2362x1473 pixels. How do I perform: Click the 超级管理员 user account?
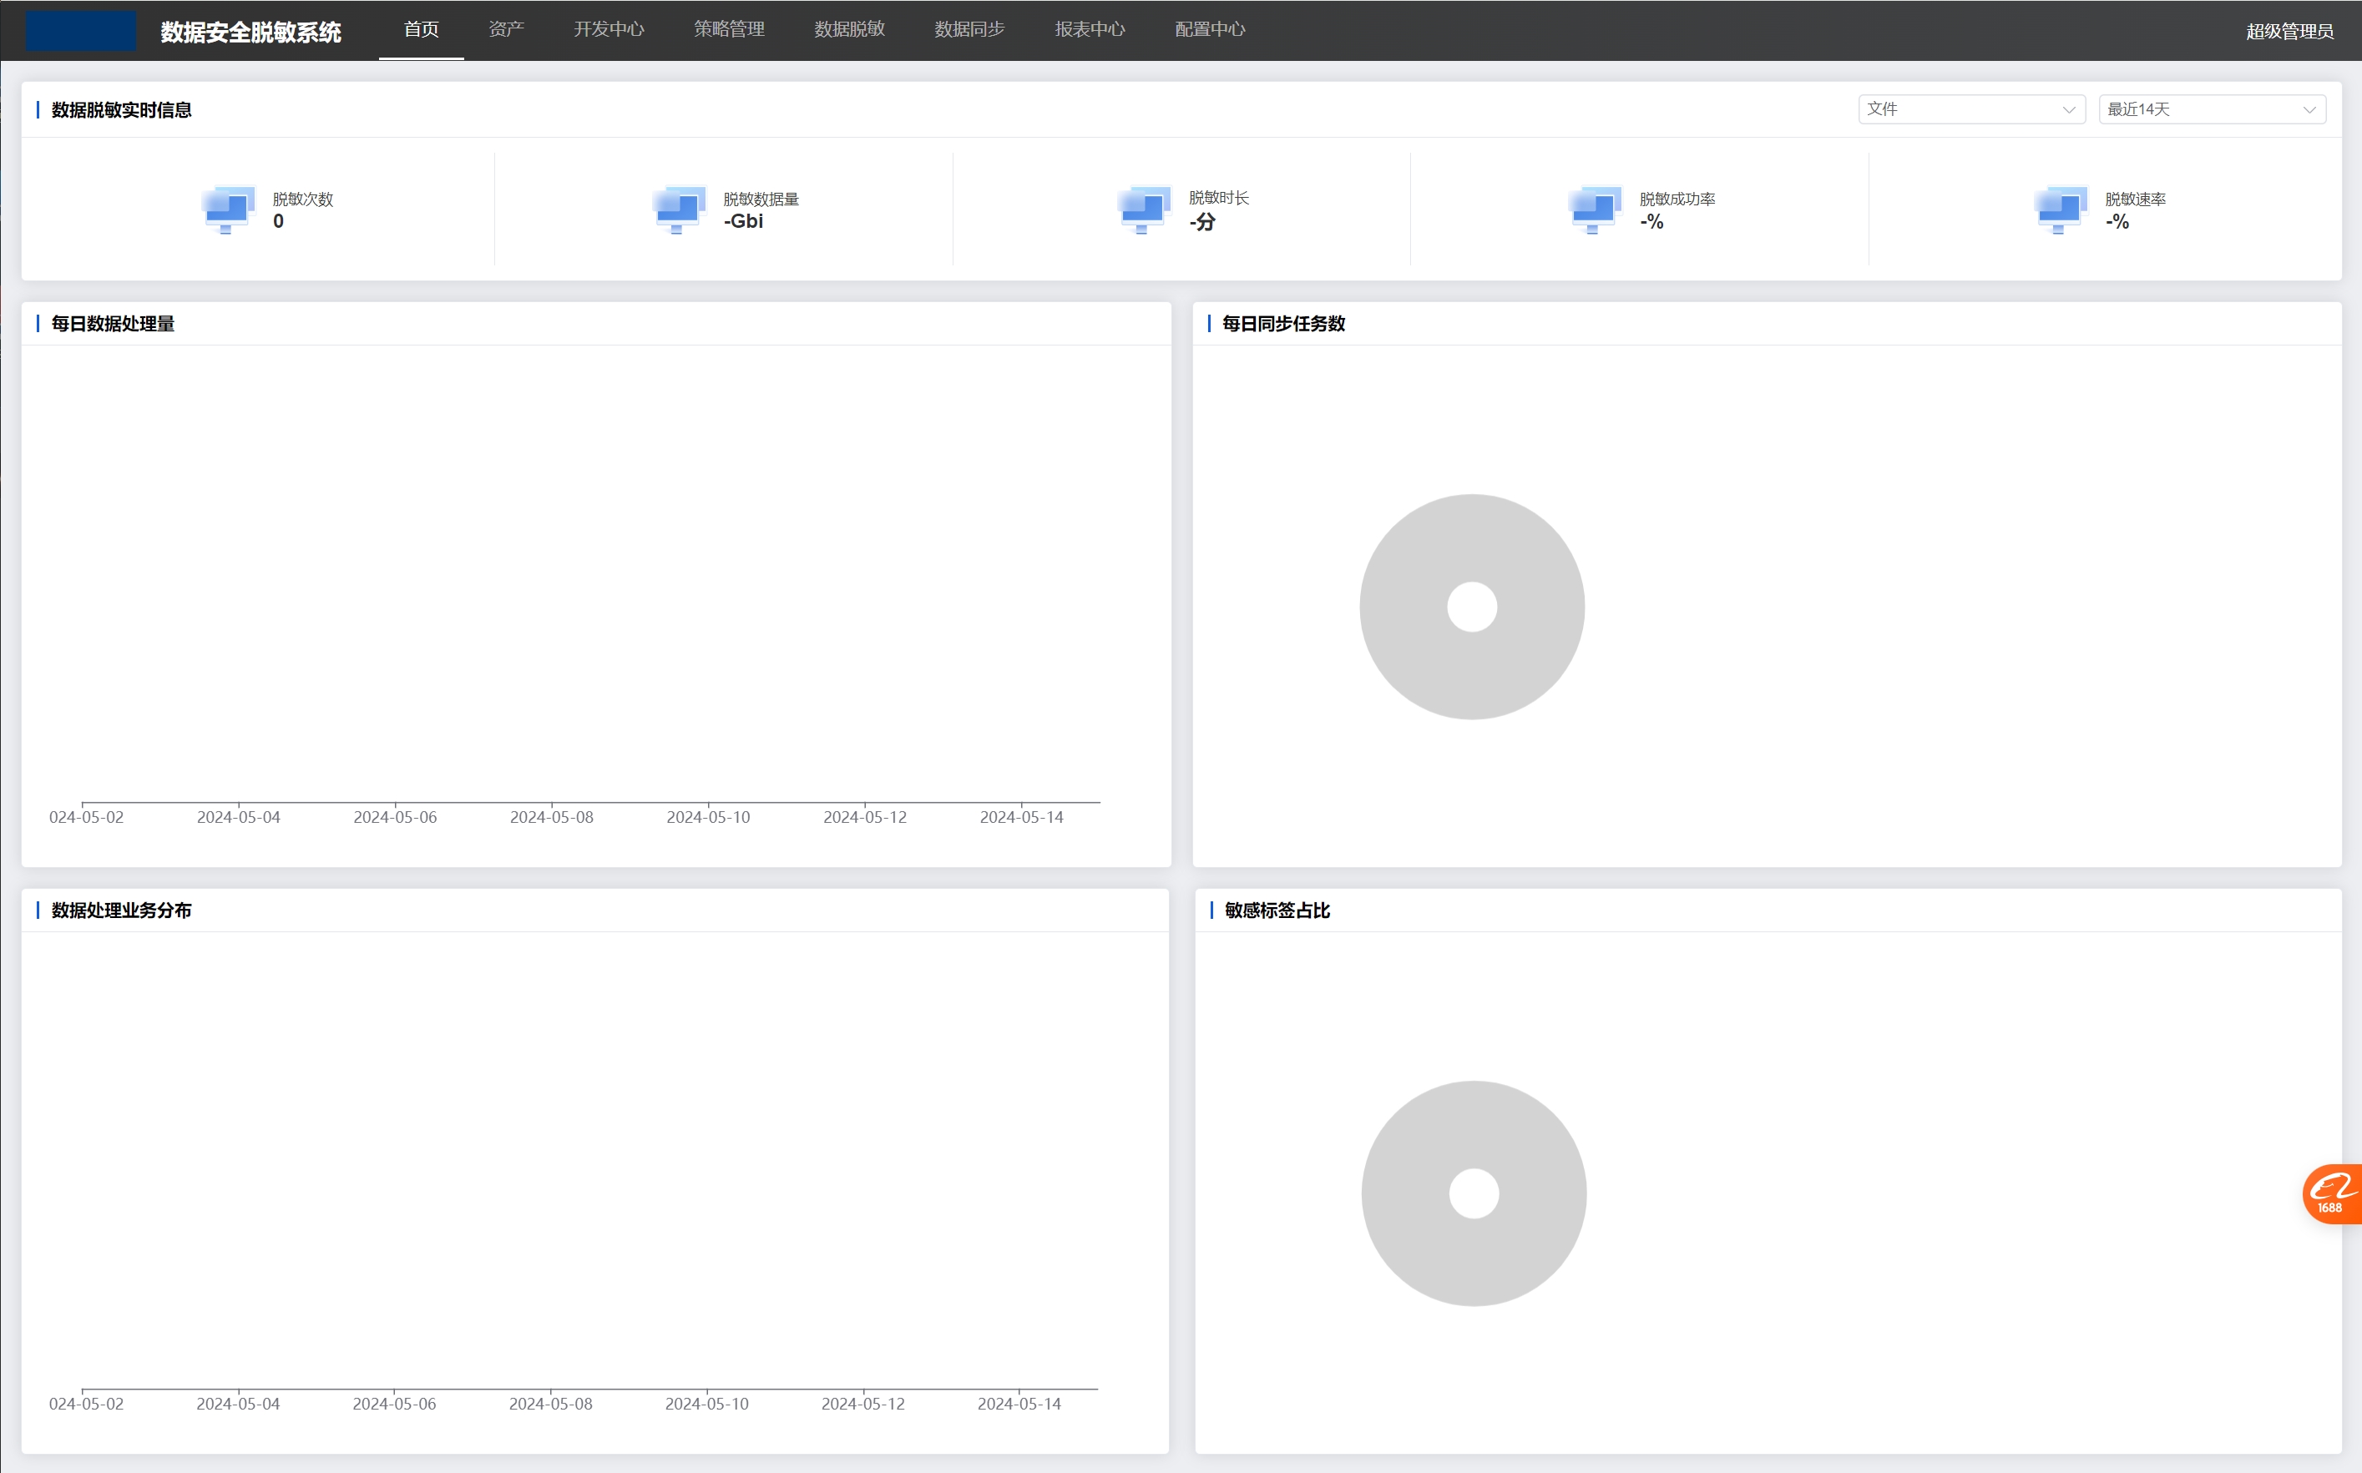coord(2290,31)
